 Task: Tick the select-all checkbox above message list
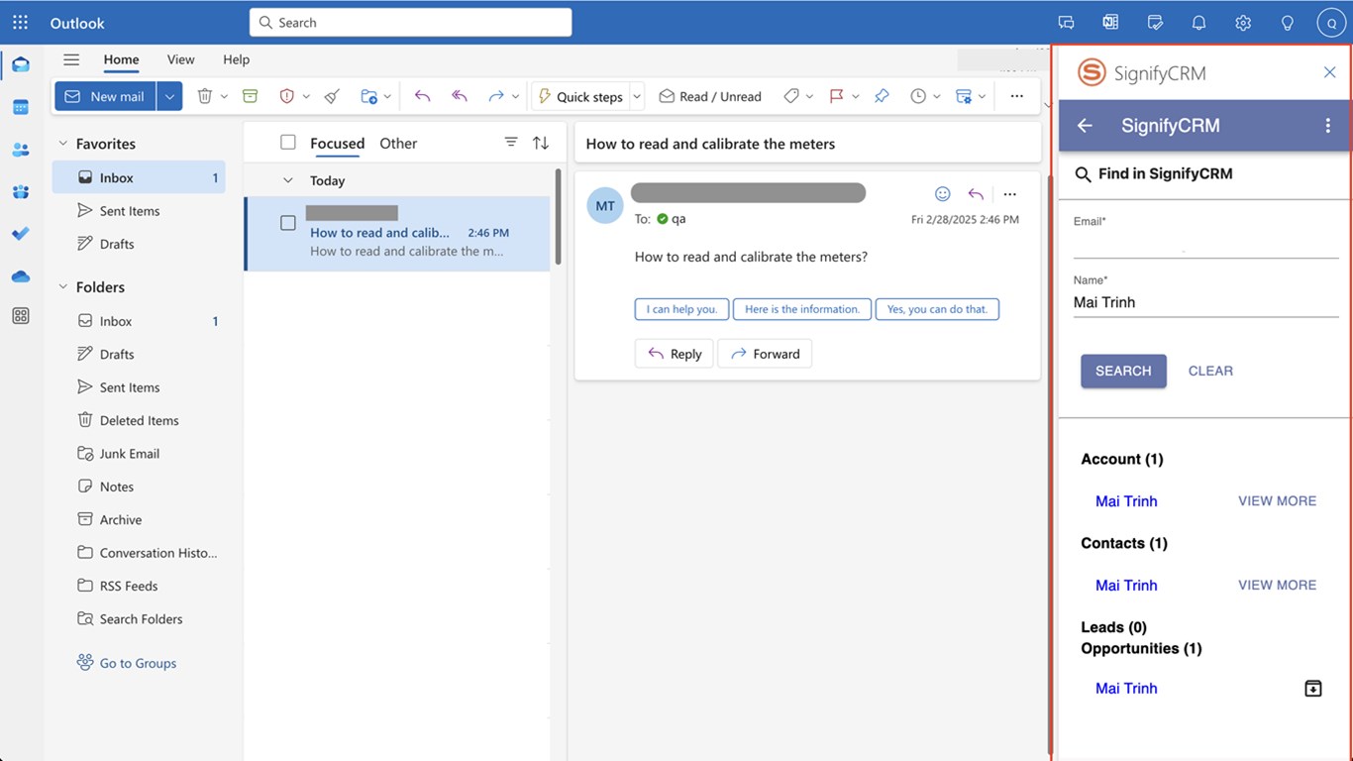click(288, 143)
